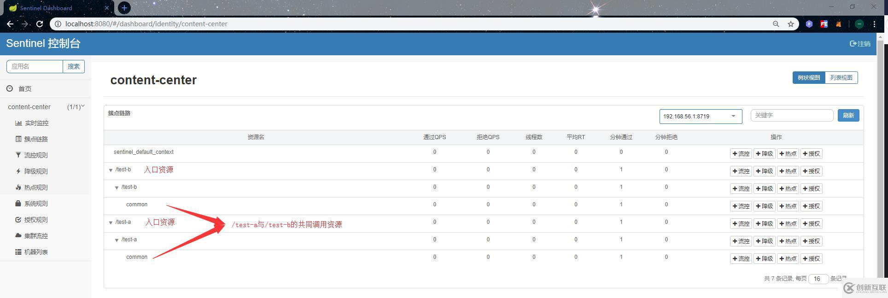The height and width of the screenshot is (298, 888).
Task: Add 授权 rule for top-level /test-a
Action: tap(812, 224)
